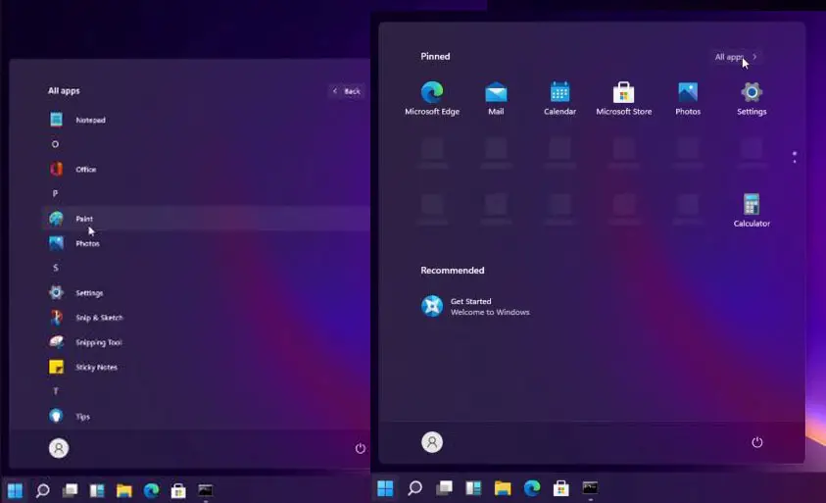Open Get Started under Recommended

[475, 306]
